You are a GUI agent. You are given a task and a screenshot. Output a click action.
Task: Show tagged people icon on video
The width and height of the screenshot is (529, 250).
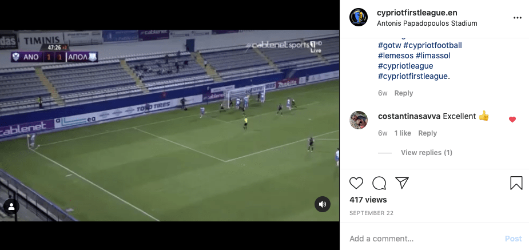point(11,207)
